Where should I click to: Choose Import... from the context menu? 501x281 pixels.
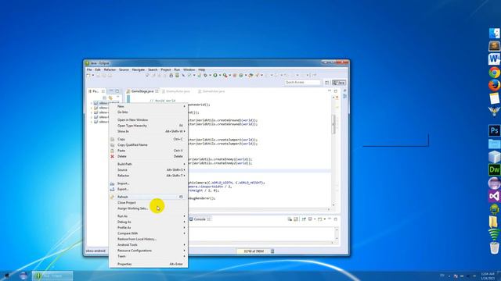pyautogui.click(x=148, y=183)
